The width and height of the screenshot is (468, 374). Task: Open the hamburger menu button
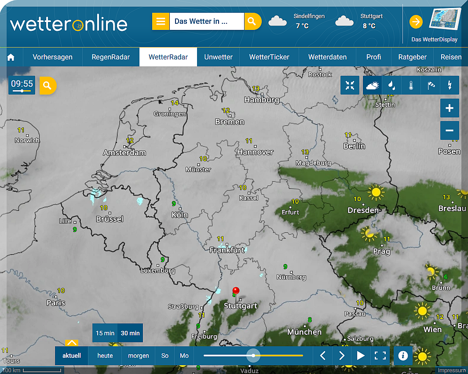click(161, 21)
